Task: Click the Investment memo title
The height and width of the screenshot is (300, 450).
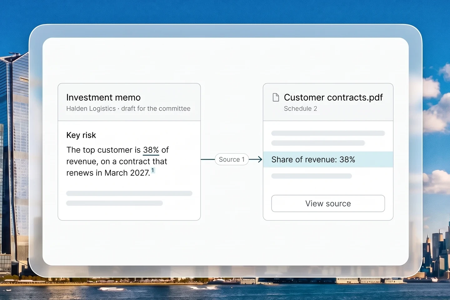Action: coord(103,97)
